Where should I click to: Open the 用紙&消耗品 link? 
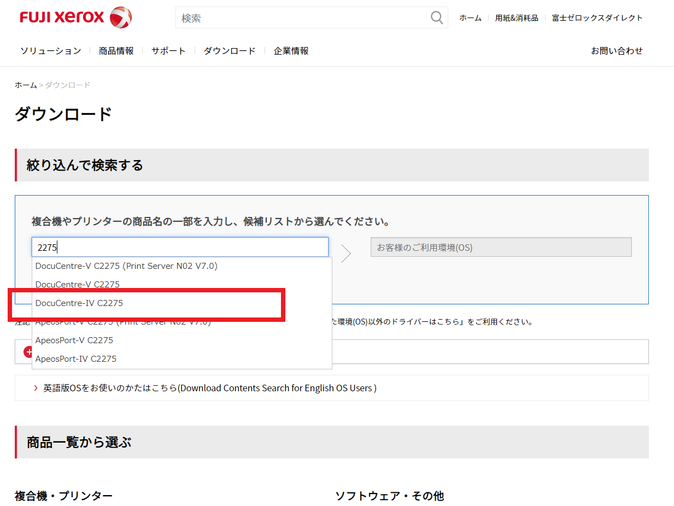(517, 18)
